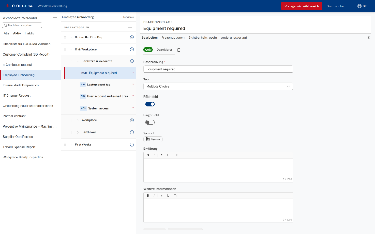The height and width of the screenshot is (234, 375).
Task: Expand First Weeks category
Action: [72, 144]
